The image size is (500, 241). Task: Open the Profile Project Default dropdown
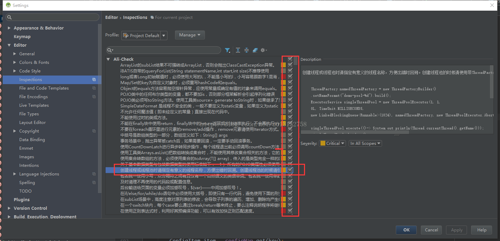tap(144, 35)
